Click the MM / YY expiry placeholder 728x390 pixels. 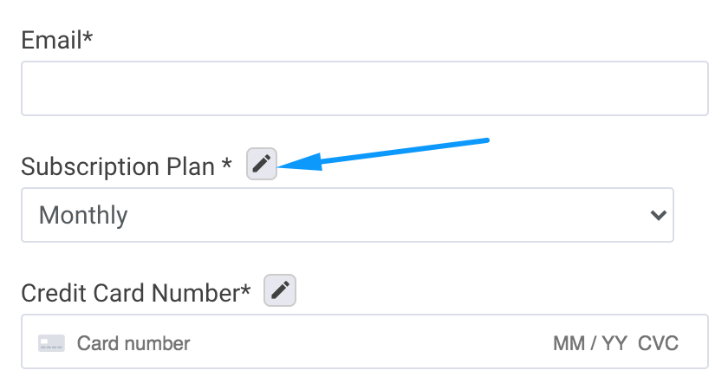[x=589, y=344]
